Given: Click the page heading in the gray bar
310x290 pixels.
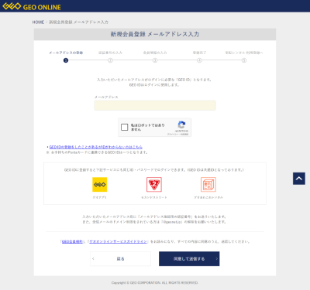Looking at the screenshot, I should tap(155, 34).
